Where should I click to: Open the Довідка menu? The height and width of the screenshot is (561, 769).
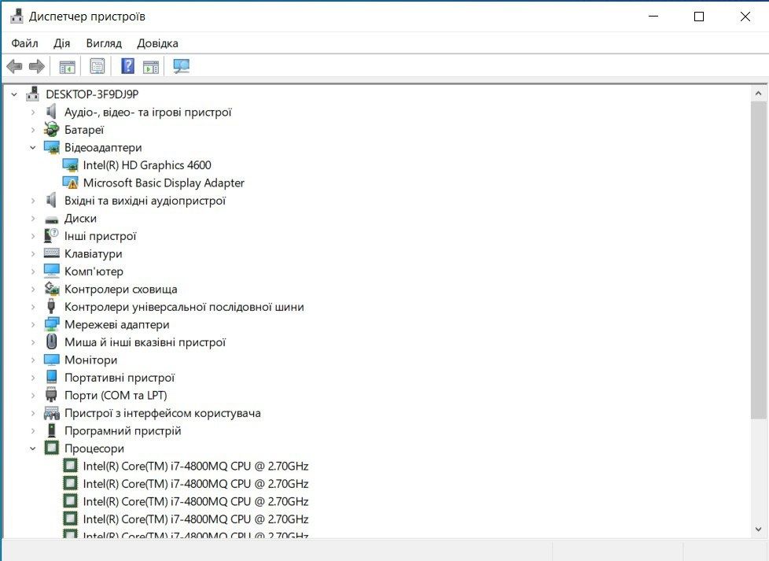[x=157, y=43]
